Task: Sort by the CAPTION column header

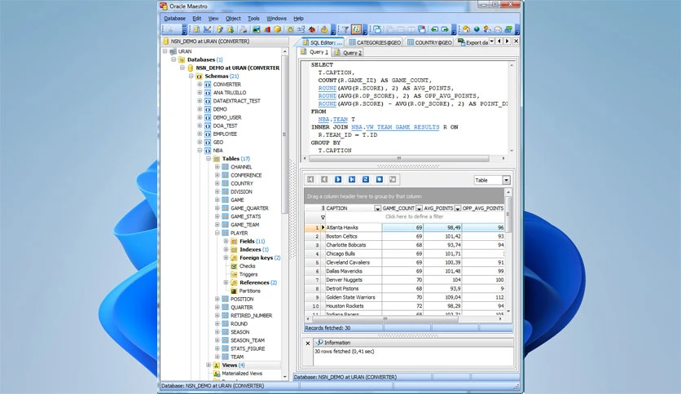Action: coord(349,208)
